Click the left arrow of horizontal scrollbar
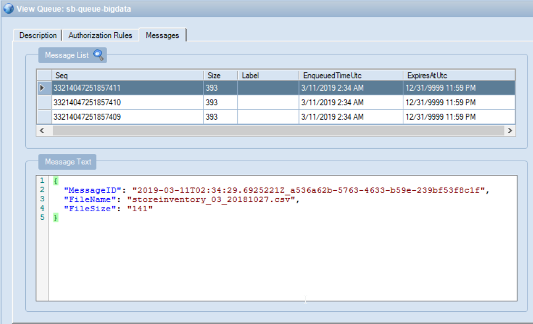Screen dimensions: 533x324 tap(42, 131)
